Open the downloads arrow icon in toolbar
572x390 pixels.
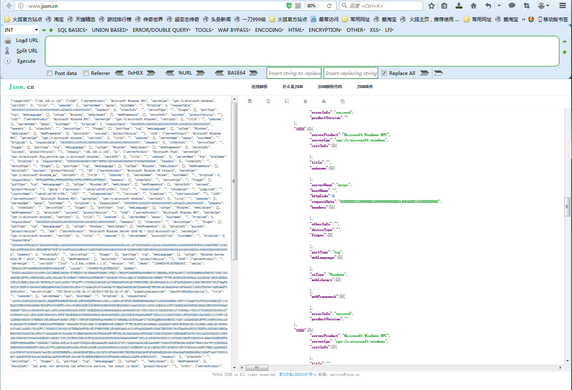coord(459,6)
